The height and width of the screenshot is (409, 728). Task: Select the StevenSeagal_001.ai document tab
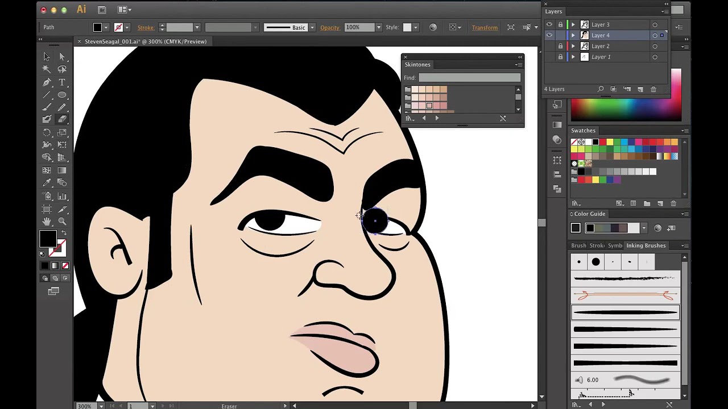[x=145, y=41]
